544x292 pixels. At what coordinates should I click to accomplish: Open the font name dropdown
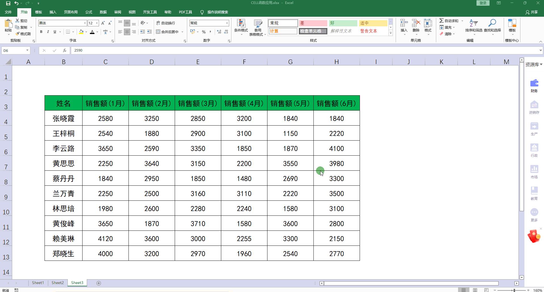(85, 23)
